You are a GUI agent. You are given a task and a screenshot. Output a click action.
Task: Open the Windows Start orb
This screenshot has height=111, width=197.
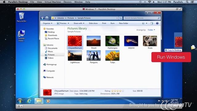[x=20, y=101]
